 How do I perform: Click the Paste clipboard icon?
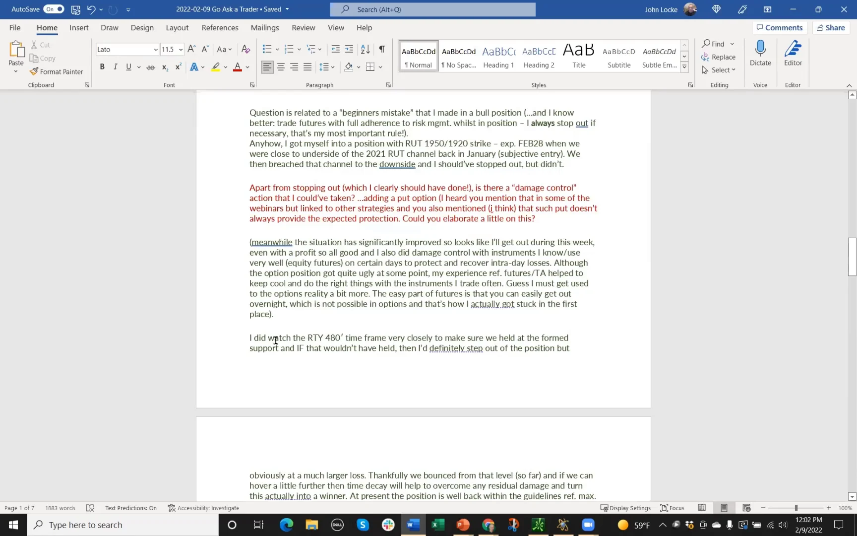pos(16,50)
